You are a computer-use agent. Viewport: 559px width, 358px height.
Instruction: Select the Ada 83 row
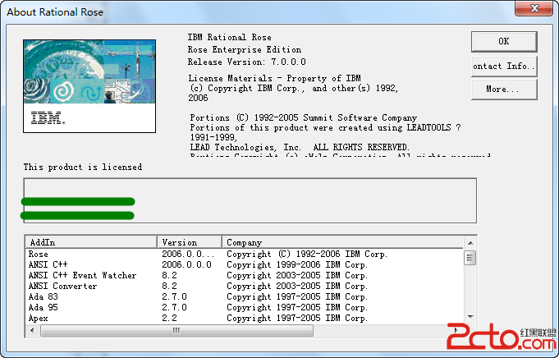(x=245, y=297)
